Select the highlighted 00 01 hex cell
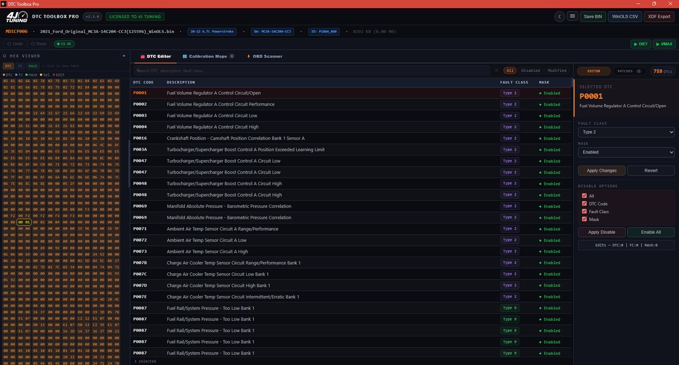Screen dimensions: 679x365 [24, 222]
